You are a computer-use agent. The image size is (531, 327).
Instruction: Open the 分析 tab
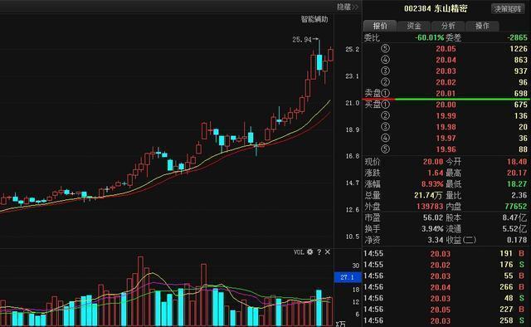tap(448, 26)
